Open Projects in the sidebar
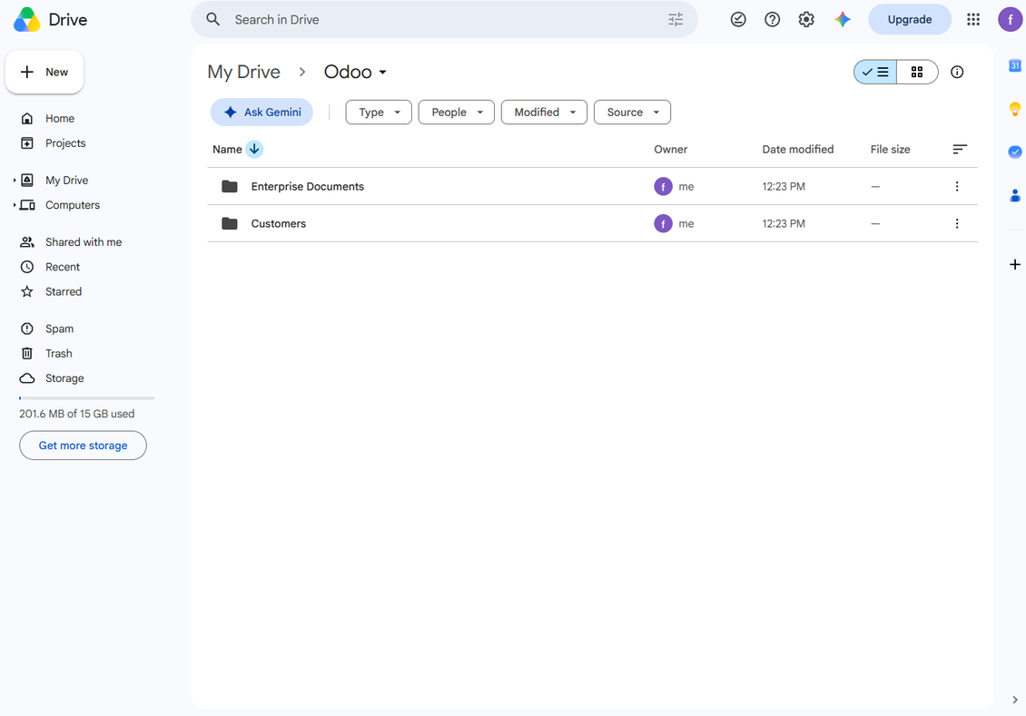This screenshot has height=716, width=1026. pos(65,143)
